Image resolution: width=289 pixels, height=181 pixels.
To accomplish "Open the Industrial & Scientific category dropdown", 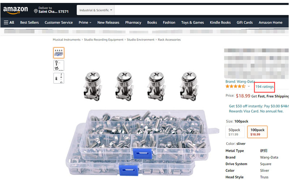I will coord(96,10).
